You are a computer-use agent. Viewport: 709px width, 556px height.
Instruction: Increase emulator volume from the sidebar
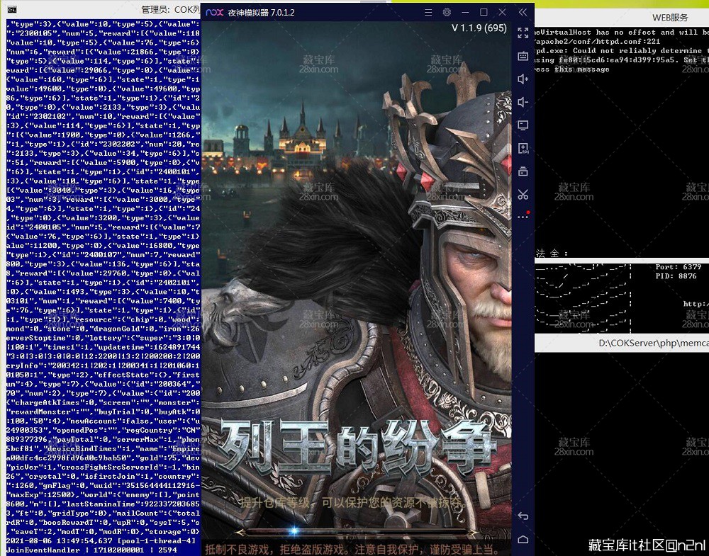pos(521,78)
